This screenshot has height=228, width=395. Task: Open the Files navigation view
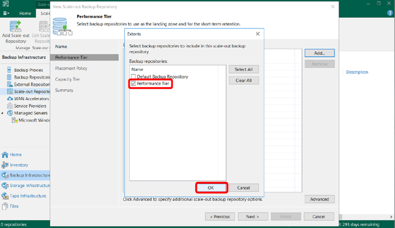click(x=14, y=206)
